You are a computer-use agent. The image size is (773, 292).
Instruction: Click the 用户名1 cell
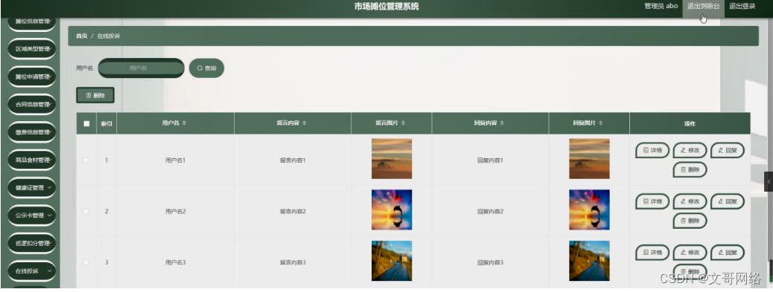175,160
